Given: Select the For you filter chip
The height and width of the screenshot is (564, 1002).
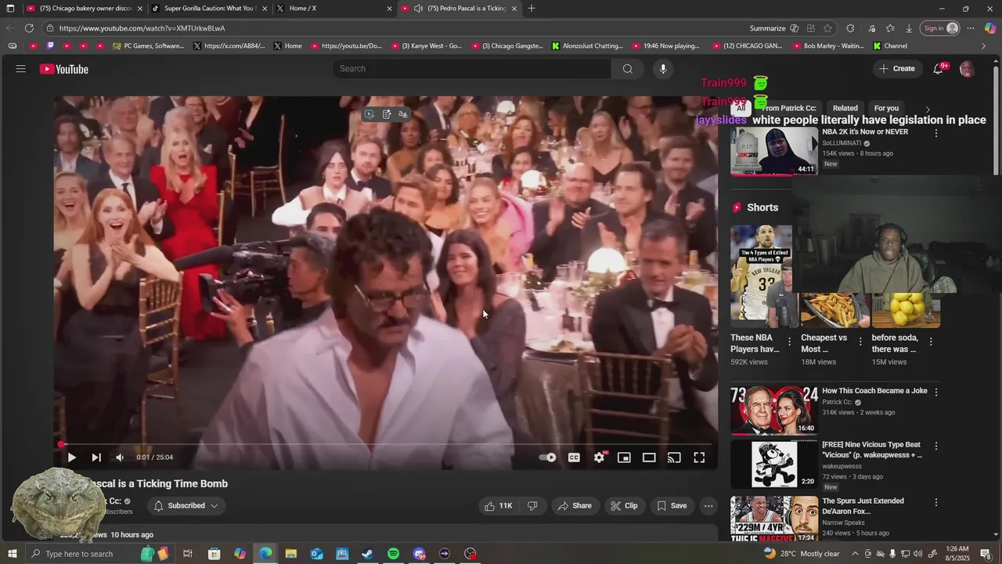Looking at the screenshot, I should coord(886,108).
